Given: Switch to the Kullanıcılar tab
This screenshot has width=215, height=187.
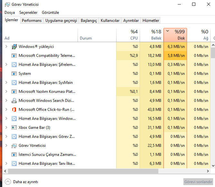Looking at the screenshot, I should click(x=110, y=21).
